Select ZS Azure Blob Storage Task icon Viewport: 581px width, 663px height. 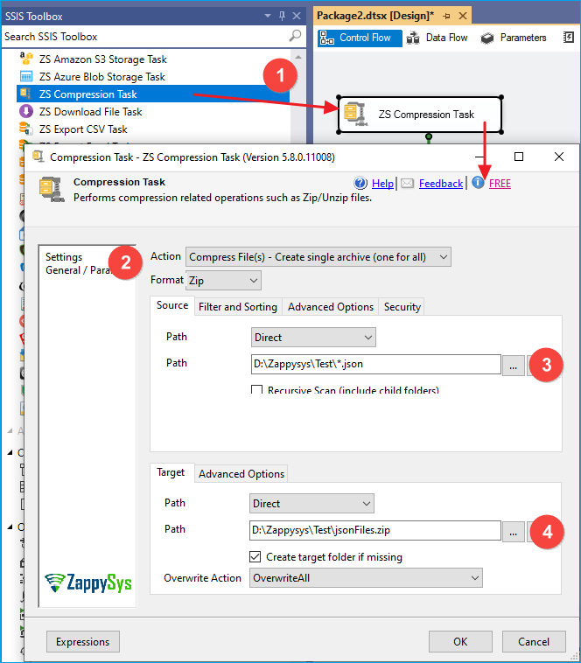[x=26, y=77]
